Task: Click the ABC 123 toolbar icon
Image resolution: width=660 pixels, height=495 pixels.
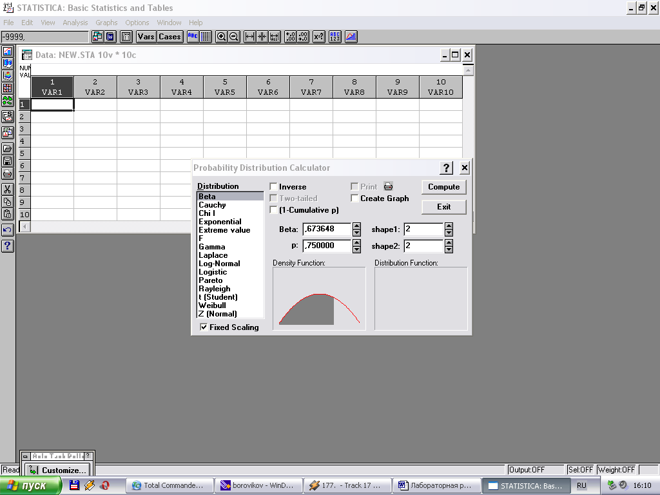Action: [x=335, y=37]
